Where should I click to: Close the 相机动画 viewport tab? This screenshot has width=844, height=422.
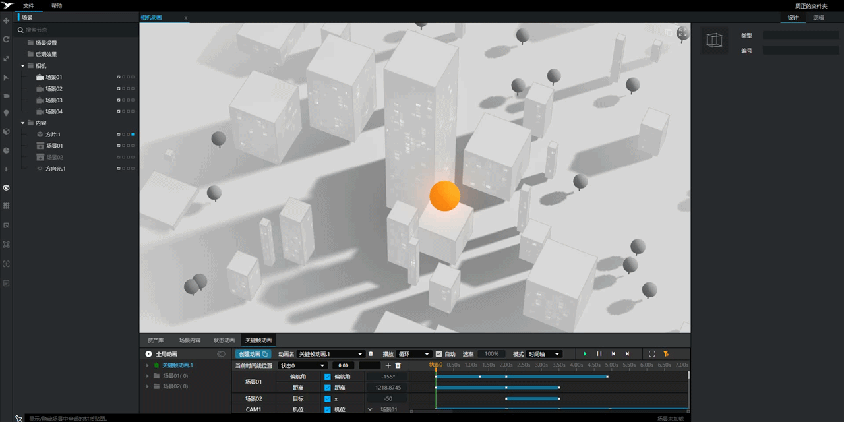(185, 18)
